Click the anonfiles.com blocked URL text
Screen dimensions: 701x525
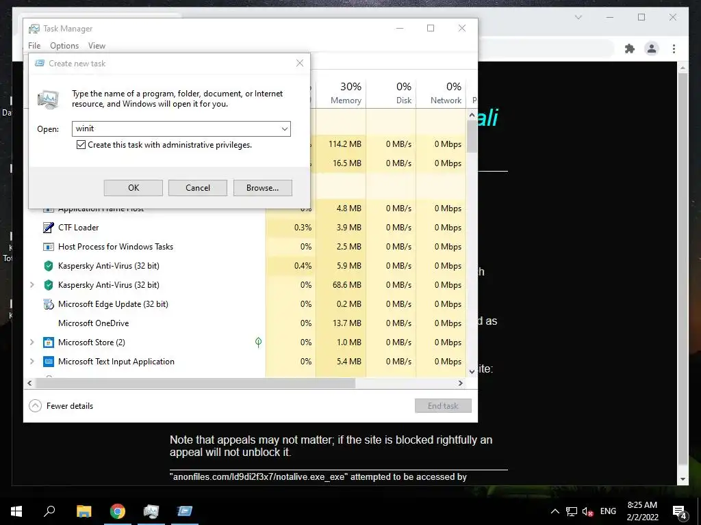[x=259, y=476]
